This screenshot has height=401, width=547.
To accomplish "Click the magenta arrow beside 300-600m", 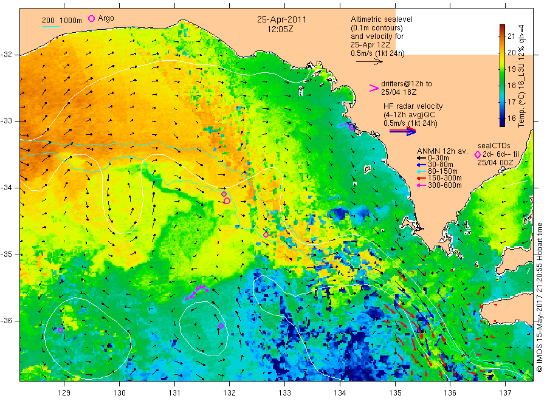I will pos(421,185).
